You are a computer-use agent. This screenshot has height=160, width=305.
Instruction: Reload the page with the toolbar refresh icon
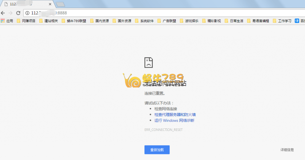coord(18,13)
